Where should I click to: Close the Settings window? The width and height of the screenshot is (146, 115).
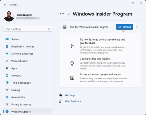[141, 3]
